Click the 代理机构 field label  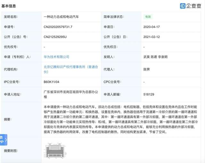click(x=11, y=69)
